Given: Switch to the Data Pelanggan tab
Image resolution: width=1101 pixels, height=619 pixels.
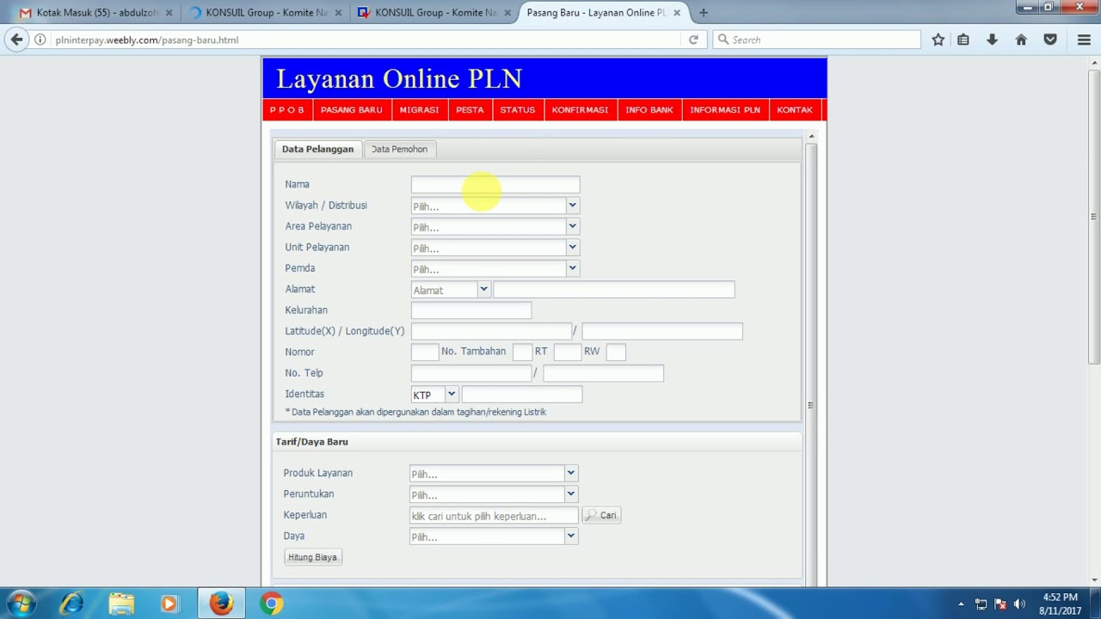Looking at the screenshot, I should [x=317, y=149].
